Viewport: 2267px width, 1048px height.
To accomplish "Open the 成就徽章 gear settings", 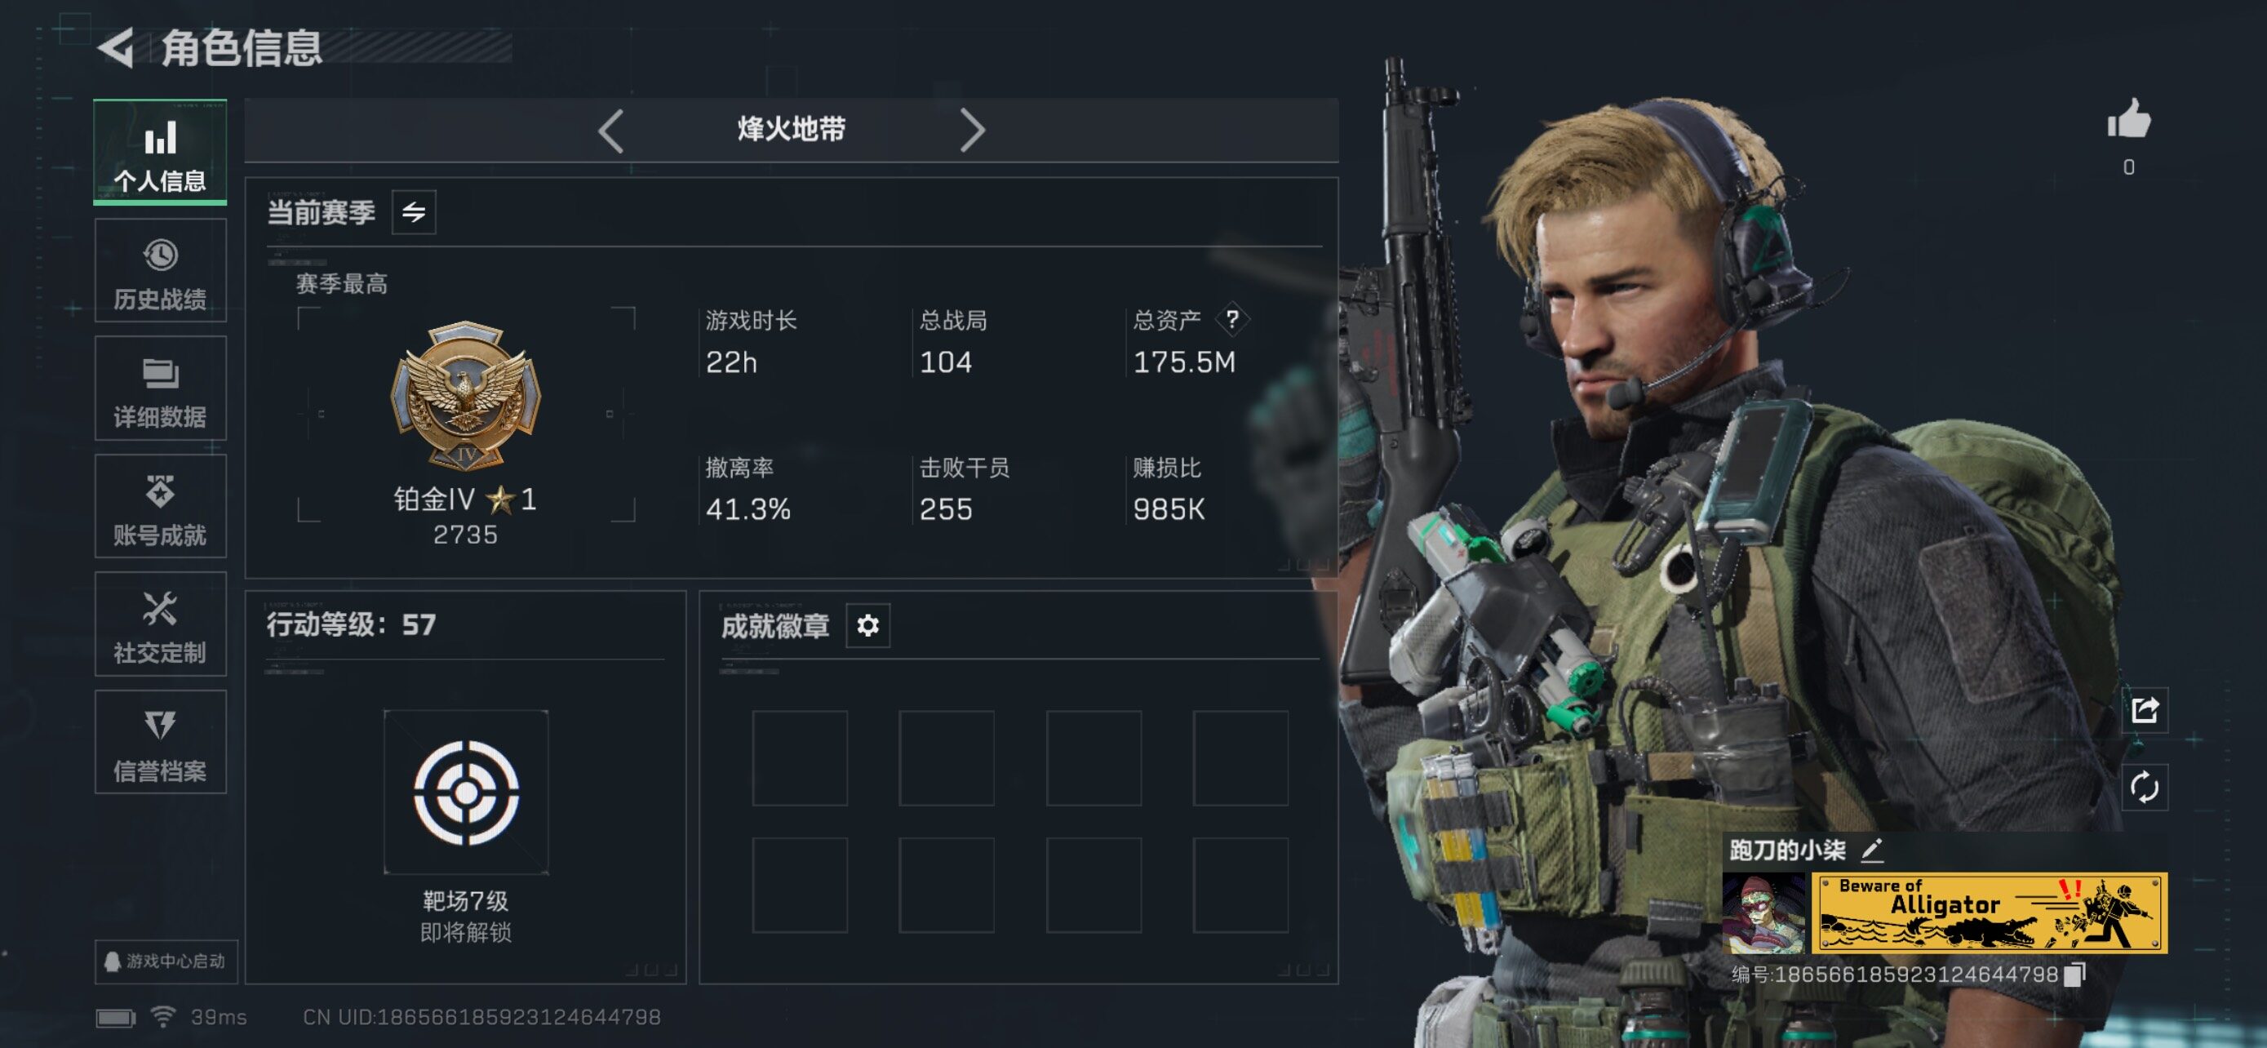I will pyautogui.click(x=867, y=626).
